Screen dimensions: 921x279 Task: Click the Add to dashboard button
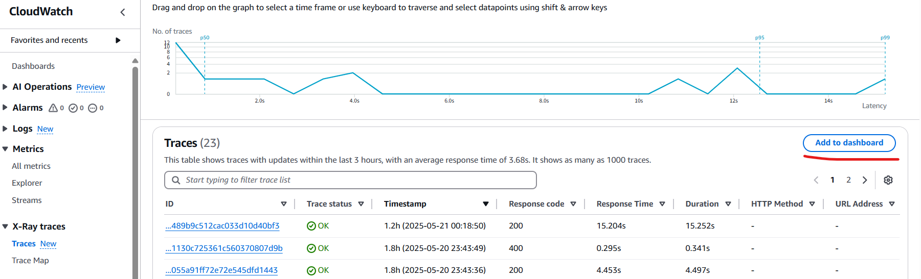(x=849, y=143)
